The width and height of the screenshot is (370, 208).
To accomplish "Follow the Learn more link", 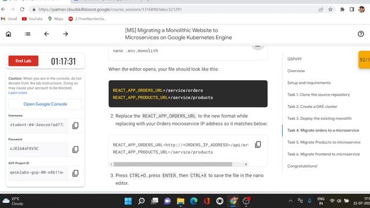I will 18,92.
